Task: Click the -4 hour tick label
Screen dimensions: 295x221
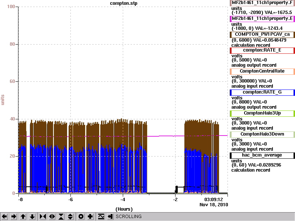Action: click(123, 199)
